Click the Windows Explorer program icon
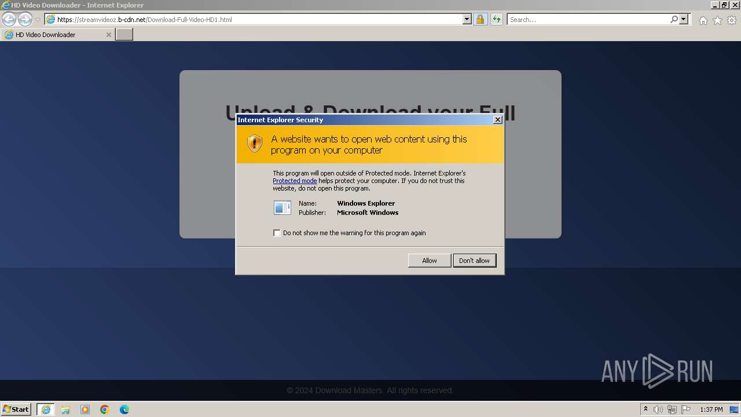 click(x=283, y=207)
